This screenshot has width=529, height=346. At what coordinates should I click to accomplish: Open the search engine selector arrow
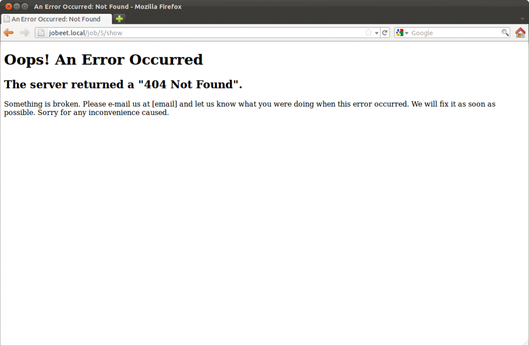tap(407, 33)
